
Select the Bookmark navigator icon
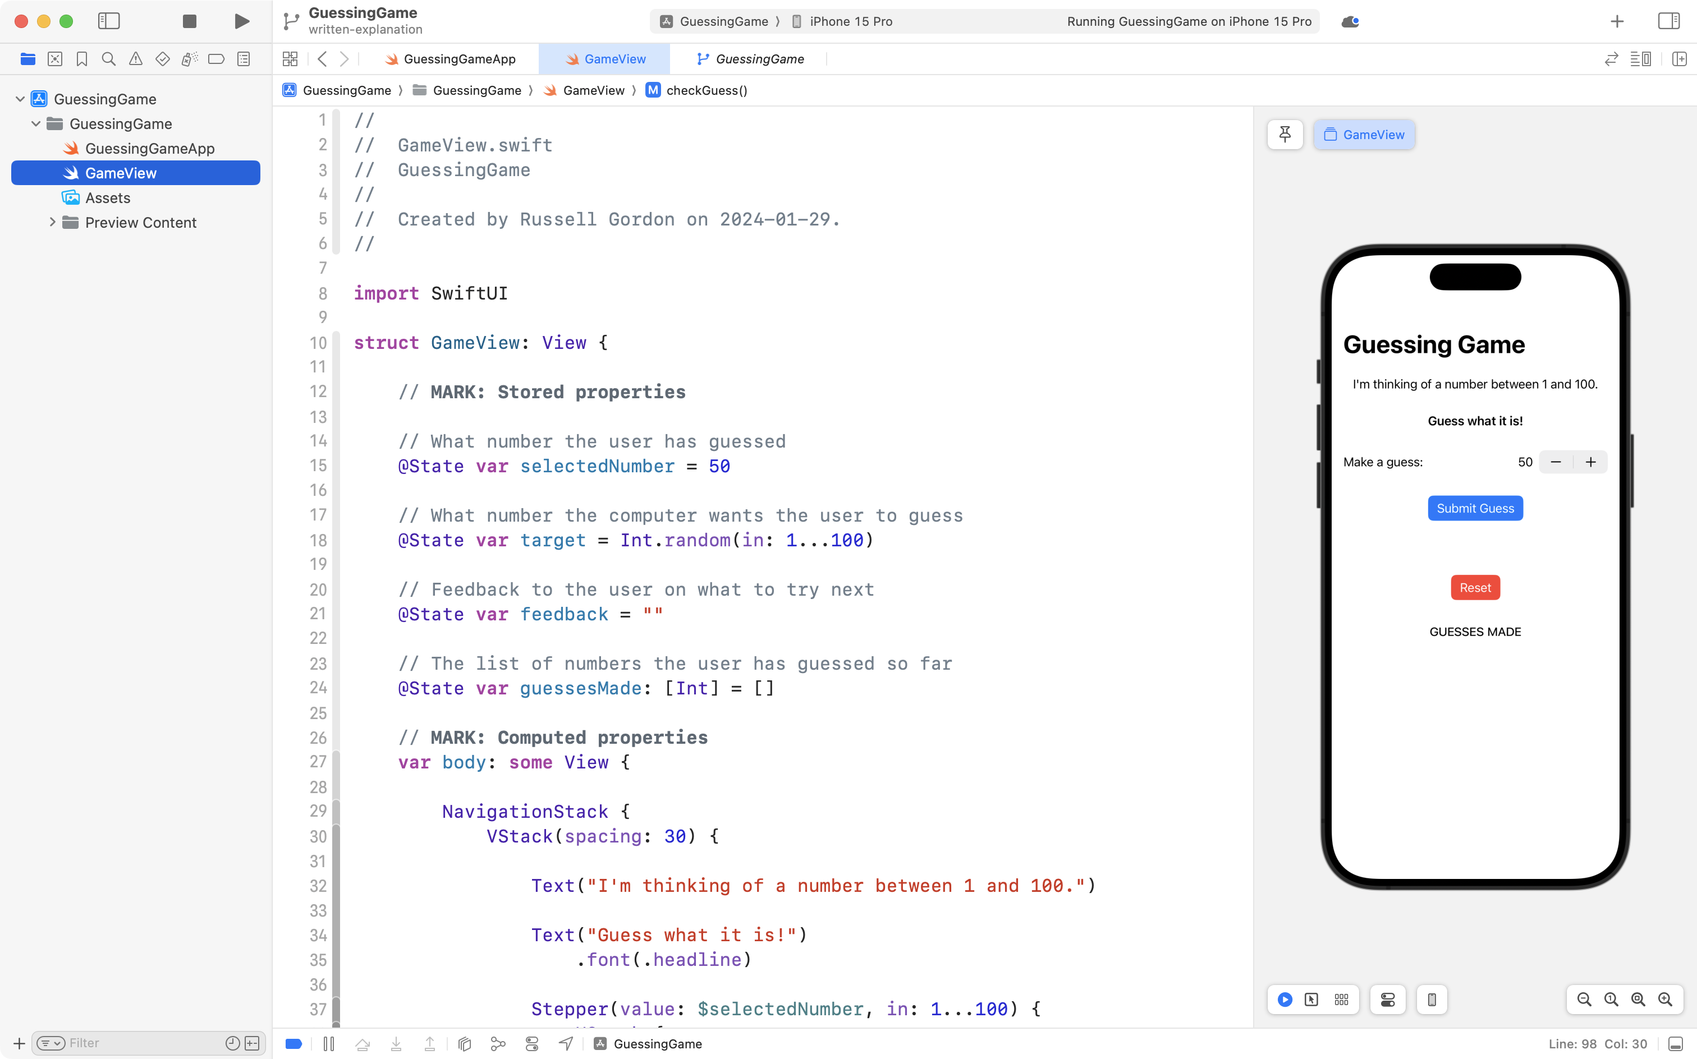81,59
